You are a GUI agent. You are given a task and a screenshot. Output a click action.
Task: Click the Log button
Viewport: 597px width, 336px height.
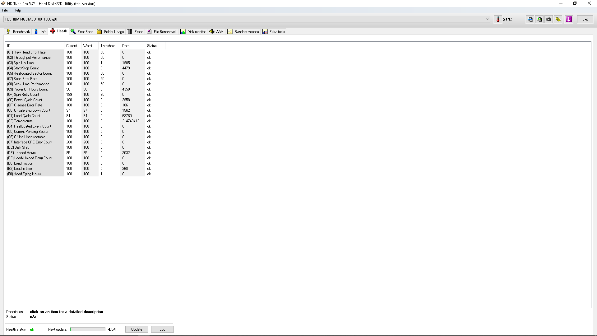coord(162,329)
